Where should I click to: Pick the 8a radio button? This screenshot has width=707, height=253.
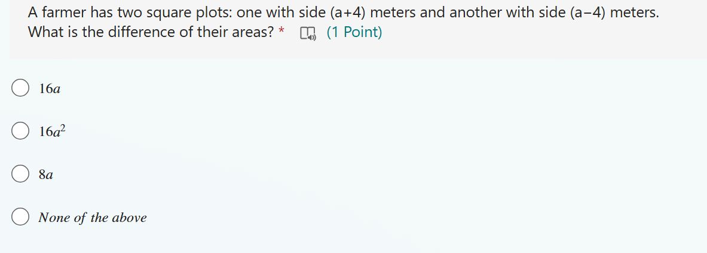click(20, 174)
